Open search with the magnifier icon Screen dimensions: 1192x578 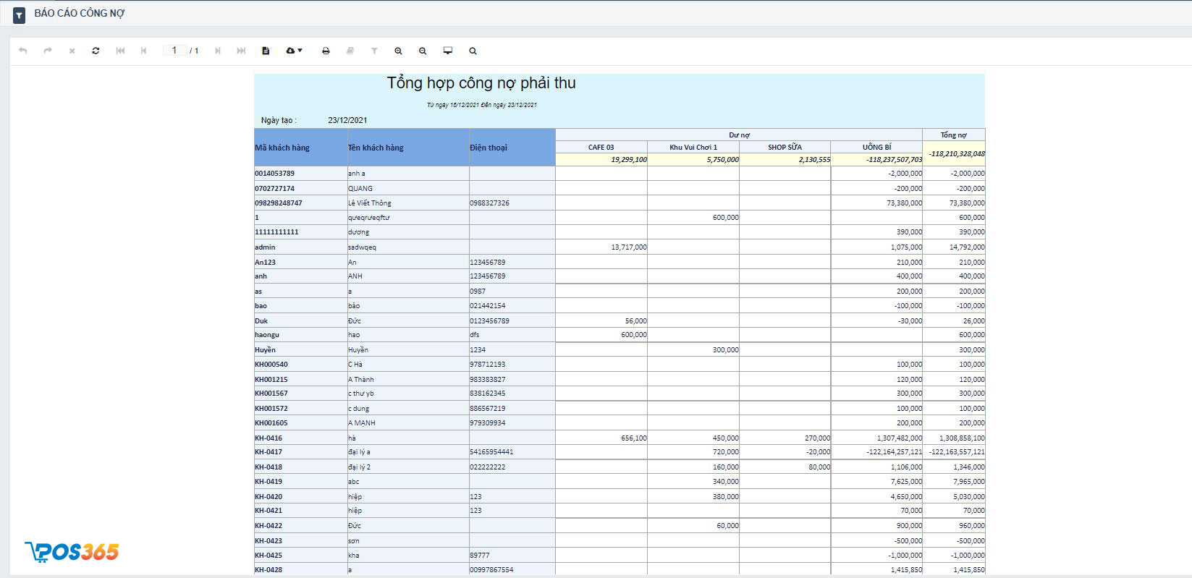pyautogui.click(x=473, y=51)
